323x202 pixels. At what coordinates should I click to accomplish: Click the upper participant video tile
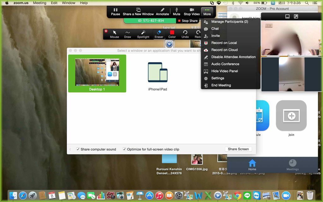(x=291, y=38)
